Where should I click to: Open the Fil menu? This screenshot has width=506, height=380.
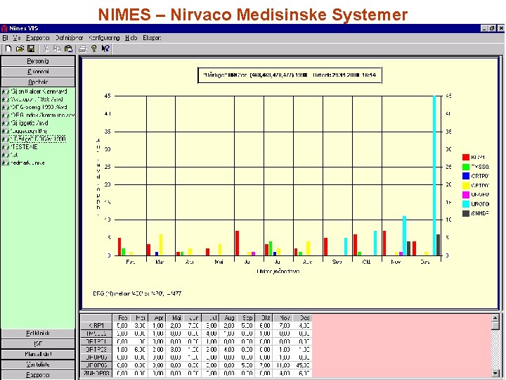(x=5, y=38)
